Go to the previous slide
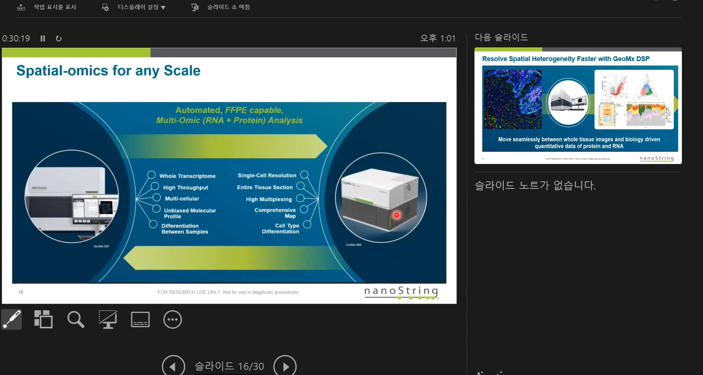703x375 pixels. point(173,366)
